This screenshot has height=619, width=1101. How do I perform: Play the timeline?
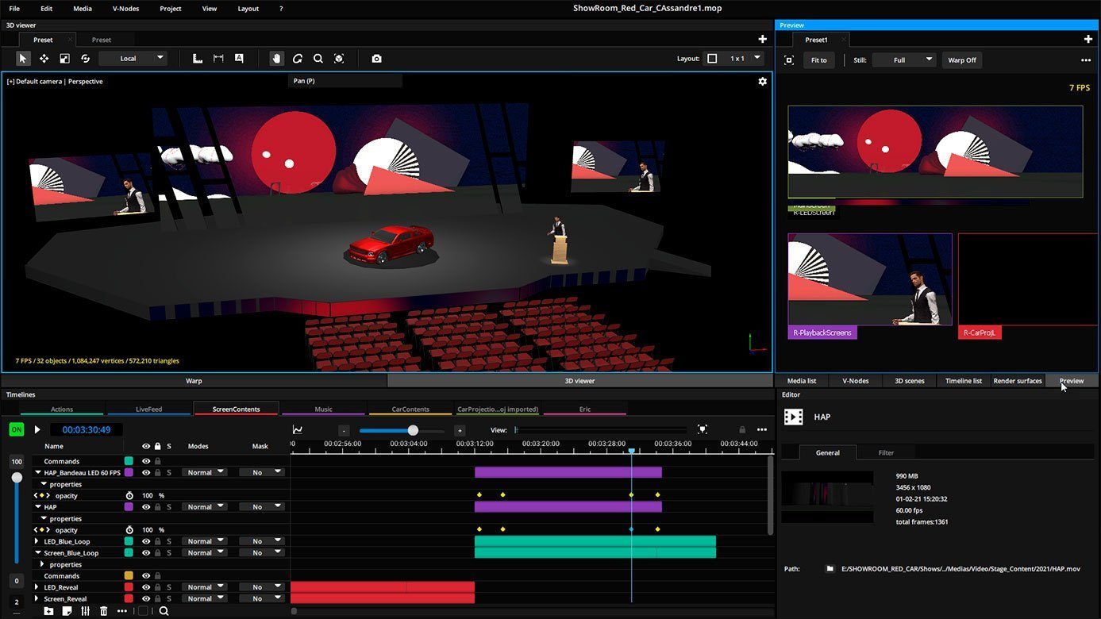click(37, 429)
